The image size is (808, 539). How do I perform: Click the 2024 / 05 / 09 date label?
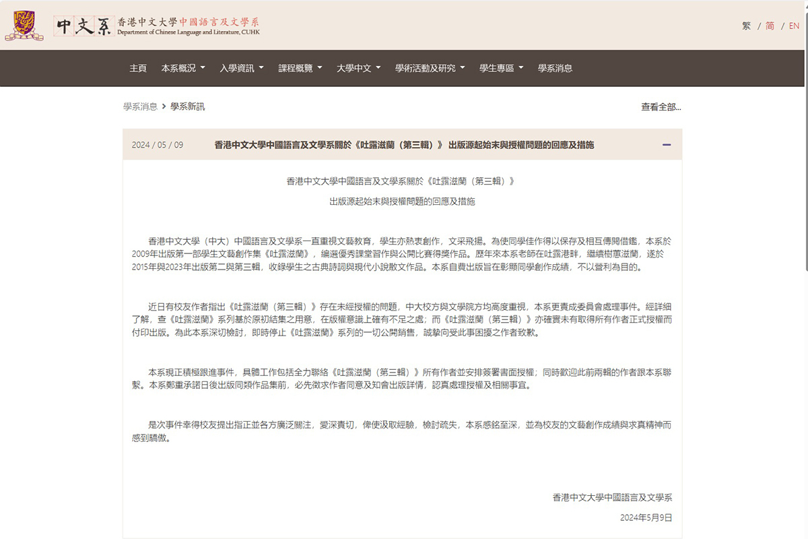158,145
